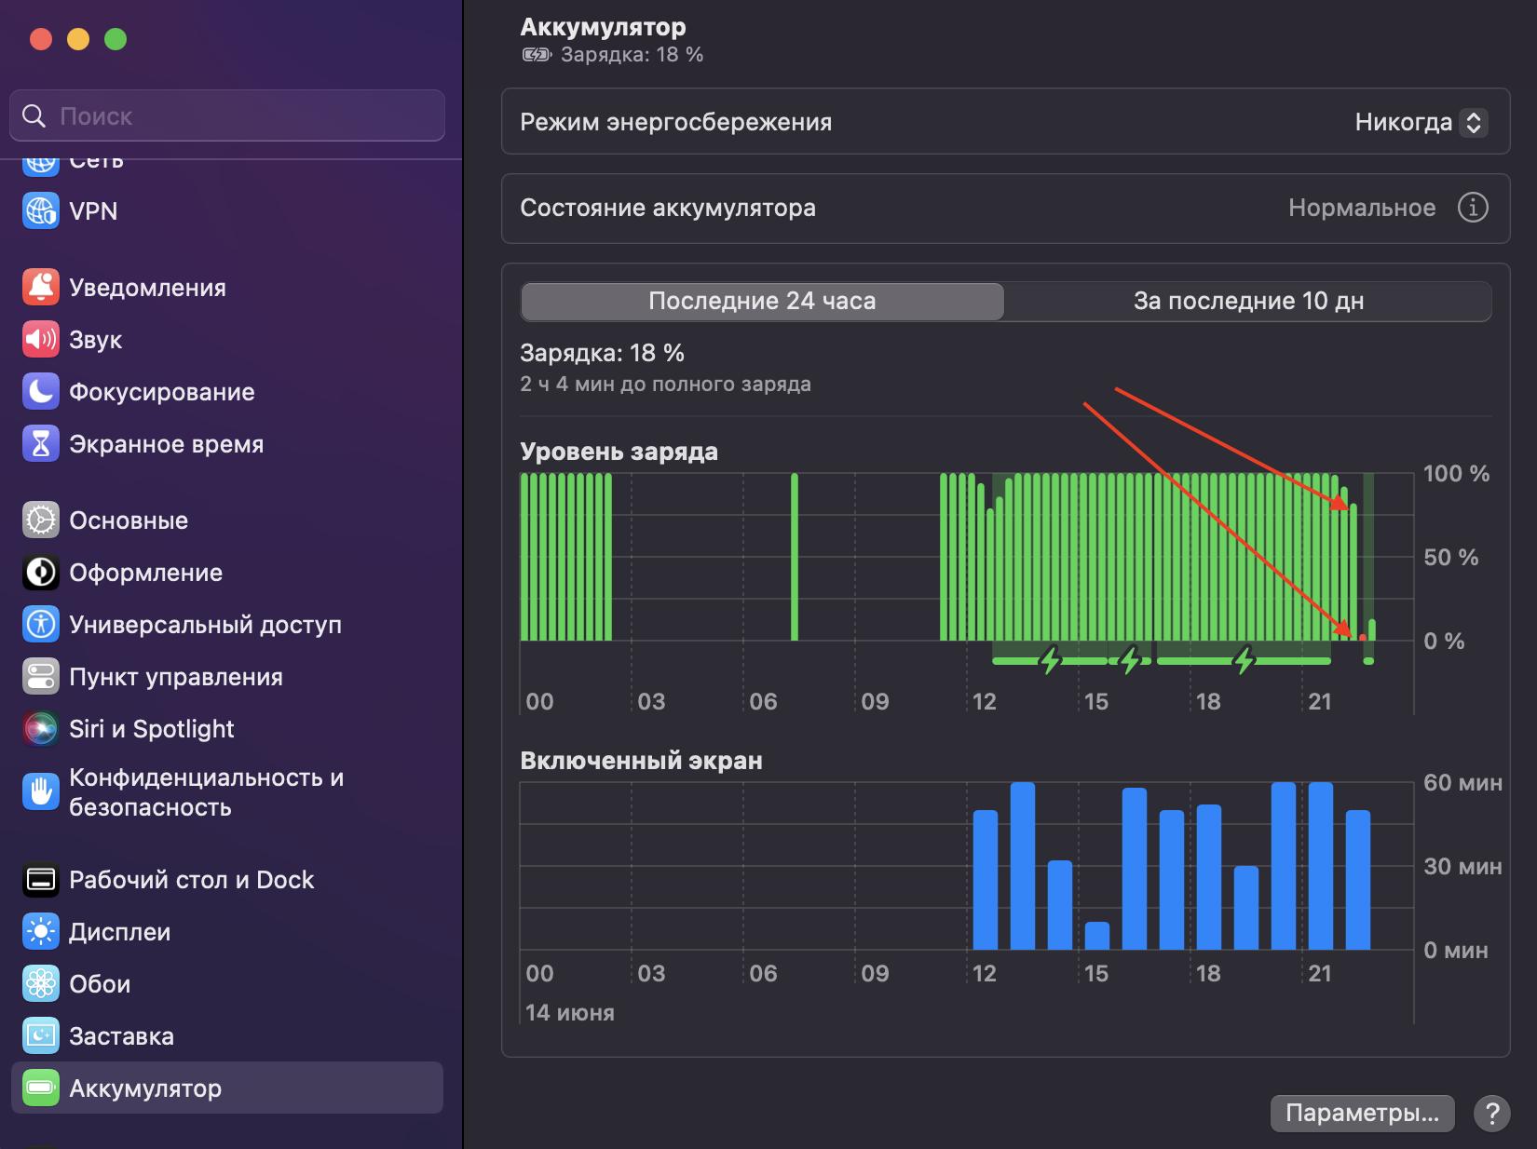Click the search field (Поиск)
The height and width of the screenshot is (1149, 1537).
227,116
